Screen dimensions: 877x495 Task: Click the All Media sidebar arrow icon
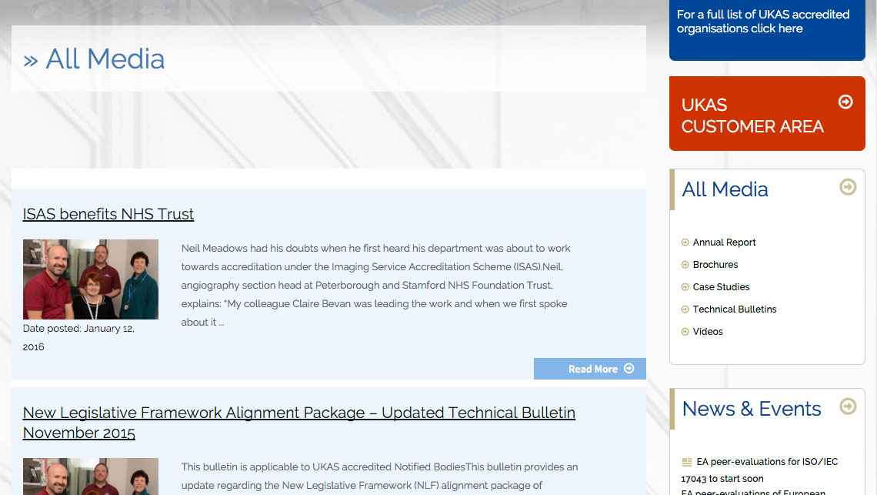[x=848, y=187]
